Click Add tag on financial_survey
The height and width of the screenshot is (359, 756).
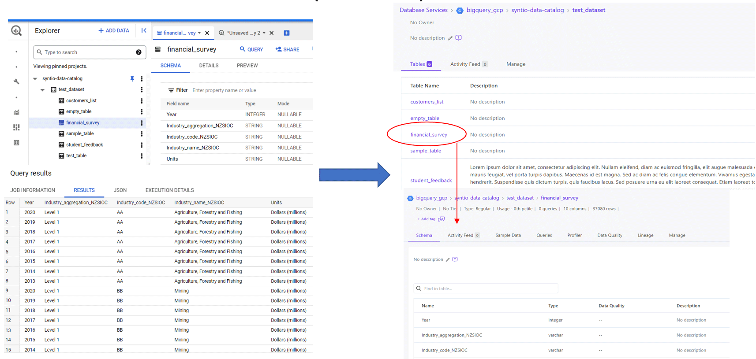point(426,219)
